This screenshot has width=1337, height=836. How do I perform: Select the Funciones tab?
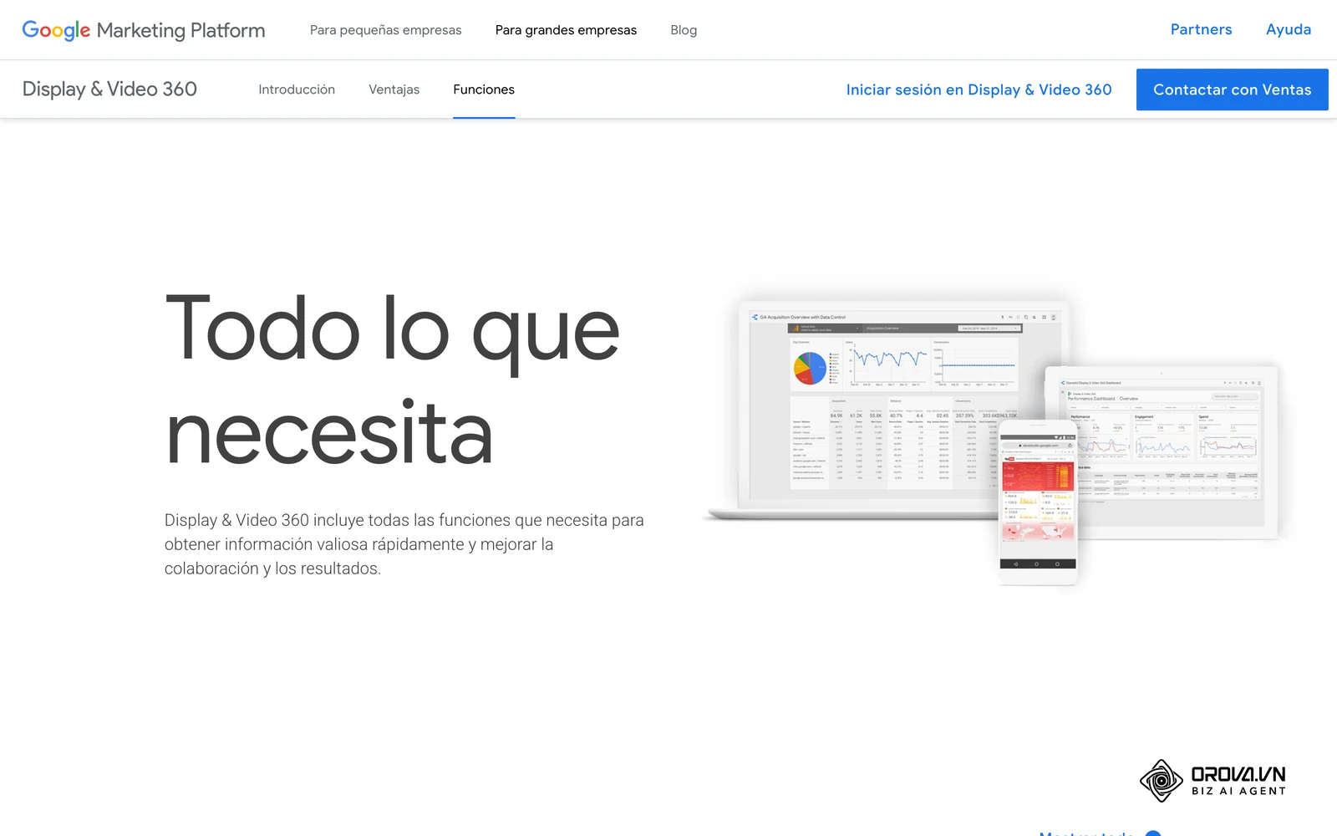(484, 89)
